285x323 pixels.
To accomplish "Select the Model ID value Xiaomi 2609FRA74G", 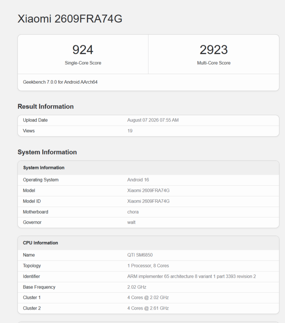I will point(148,201).
